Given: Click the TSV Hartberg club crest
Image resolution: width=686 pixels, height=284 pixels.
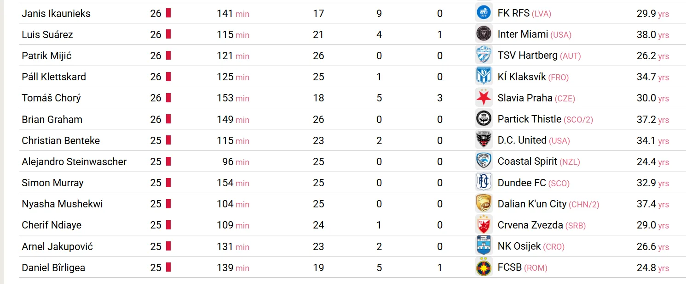Looking at the screenshot, I should coord(484,56).
